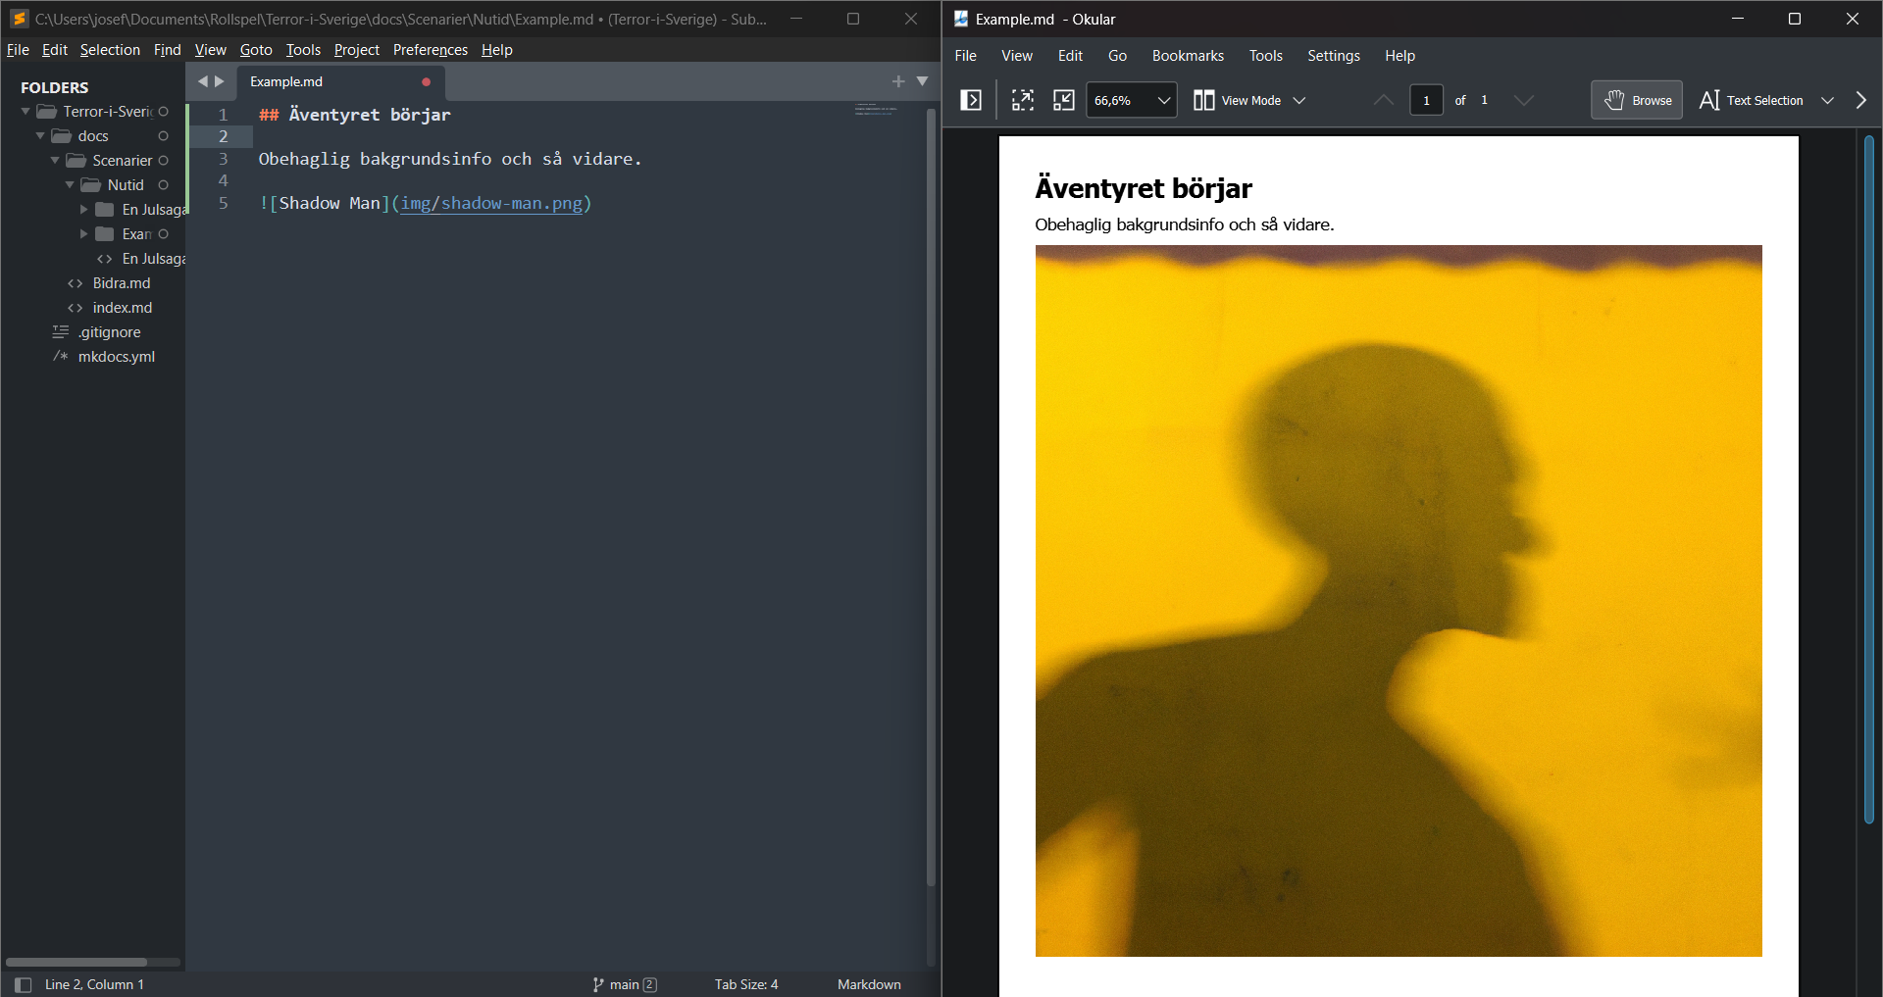
Task: Enable the Browse tool in Okular
Action: point(1636,100)
